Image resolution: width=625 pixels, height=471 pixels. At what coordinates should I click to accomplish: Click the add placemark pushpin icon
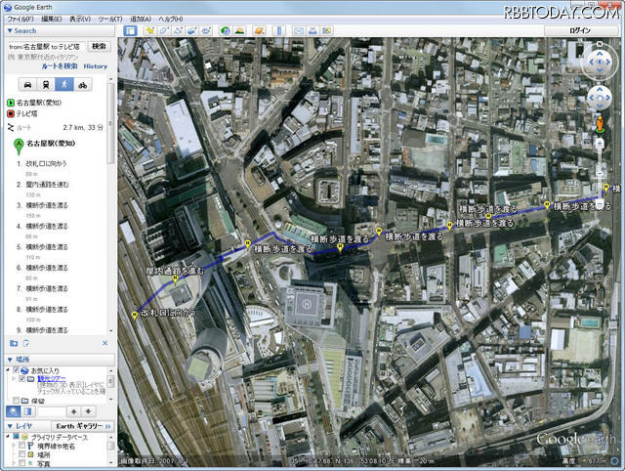pyautogui.click(x=150, y=31)
